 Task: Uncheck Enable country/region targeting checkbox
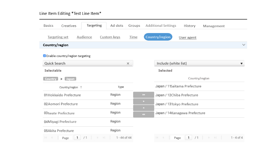[45, 56]
